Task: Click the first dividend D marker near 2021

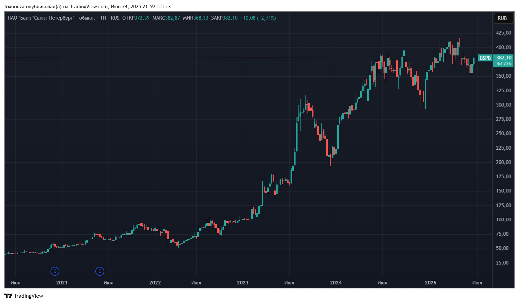Action: 55,271
